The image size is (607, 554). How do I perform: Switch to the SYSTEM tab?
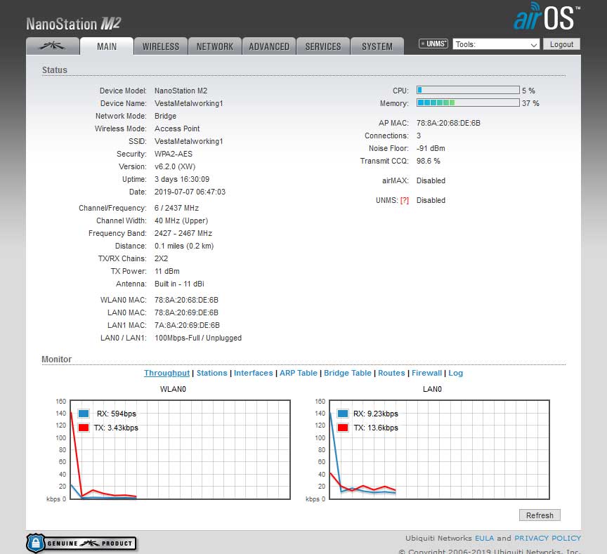[377, 46]
